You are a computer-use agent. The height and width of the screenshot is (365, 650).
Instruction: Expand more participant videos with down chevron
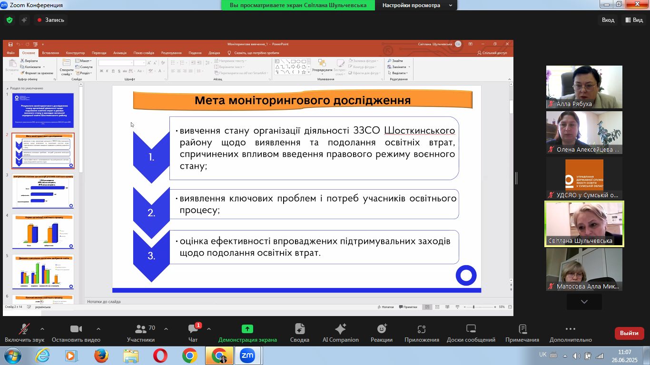pos(584,302)
